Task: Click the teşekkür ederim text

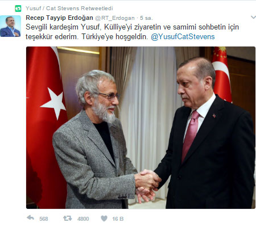Action: point(52,37)
